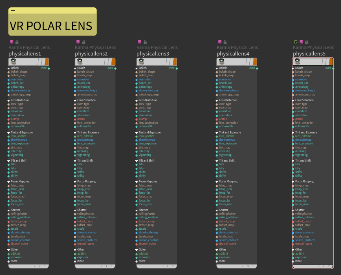Click the physicallens3 Karma lens node icon
Viewport: 341px width, 275px height.
(x=140, y=62)
